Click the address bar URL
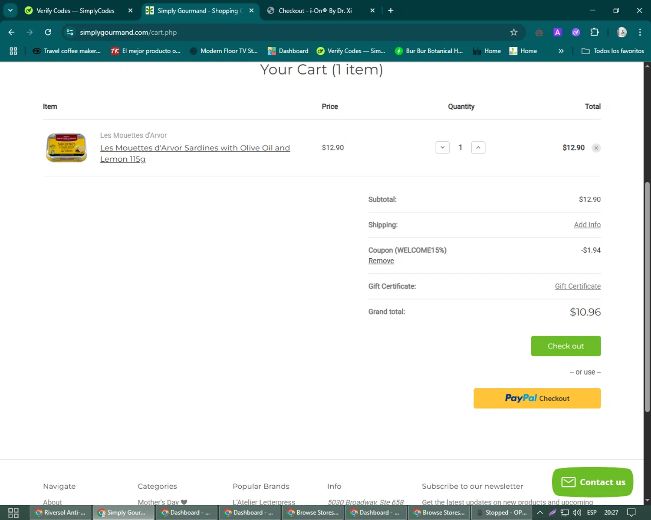This screenshot has height=520, width=651. click(128, 32)
